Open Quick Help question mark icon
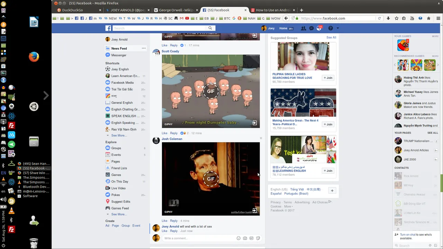Image resolution: width=443 pixels, height=249 pixels. coord(331,28)
